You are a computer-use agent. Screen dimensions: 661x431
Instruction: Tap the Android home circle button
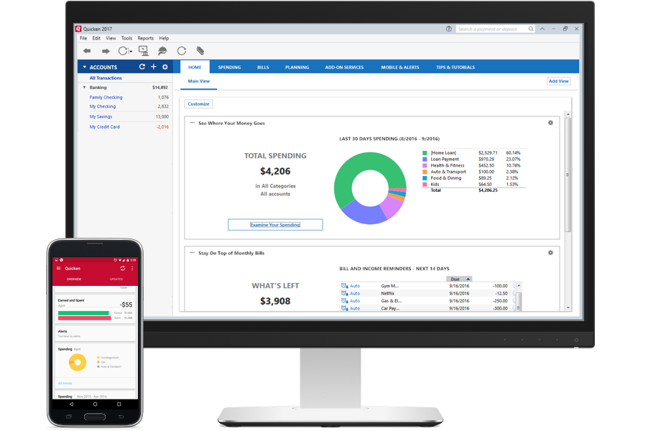[x=96, y=404]
